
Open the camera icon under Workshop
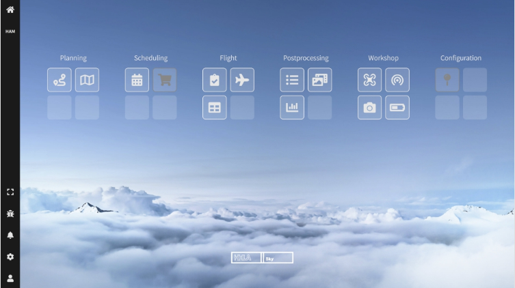[369, 107]
